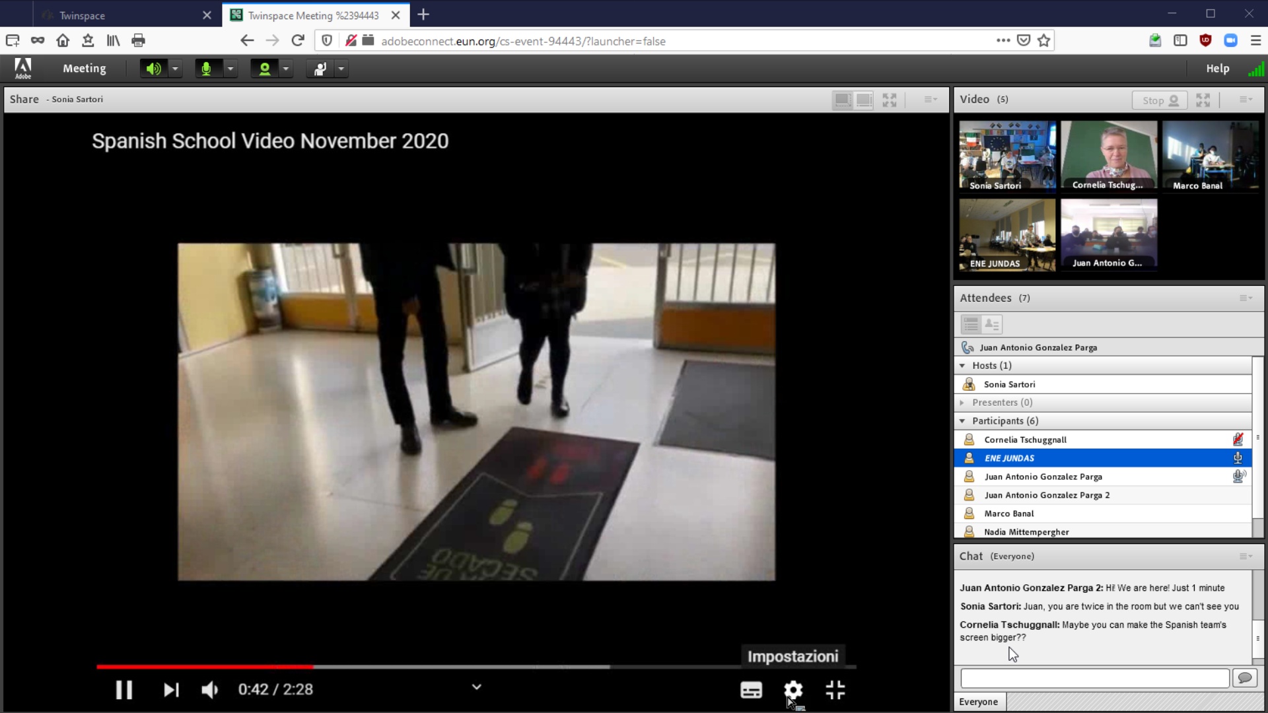Image resolution: width=1268 pixels, height=713 pixels.
Task: Open speaker audio options dropdown arrow
Action: pyautogui.click(x=175, y=69)
